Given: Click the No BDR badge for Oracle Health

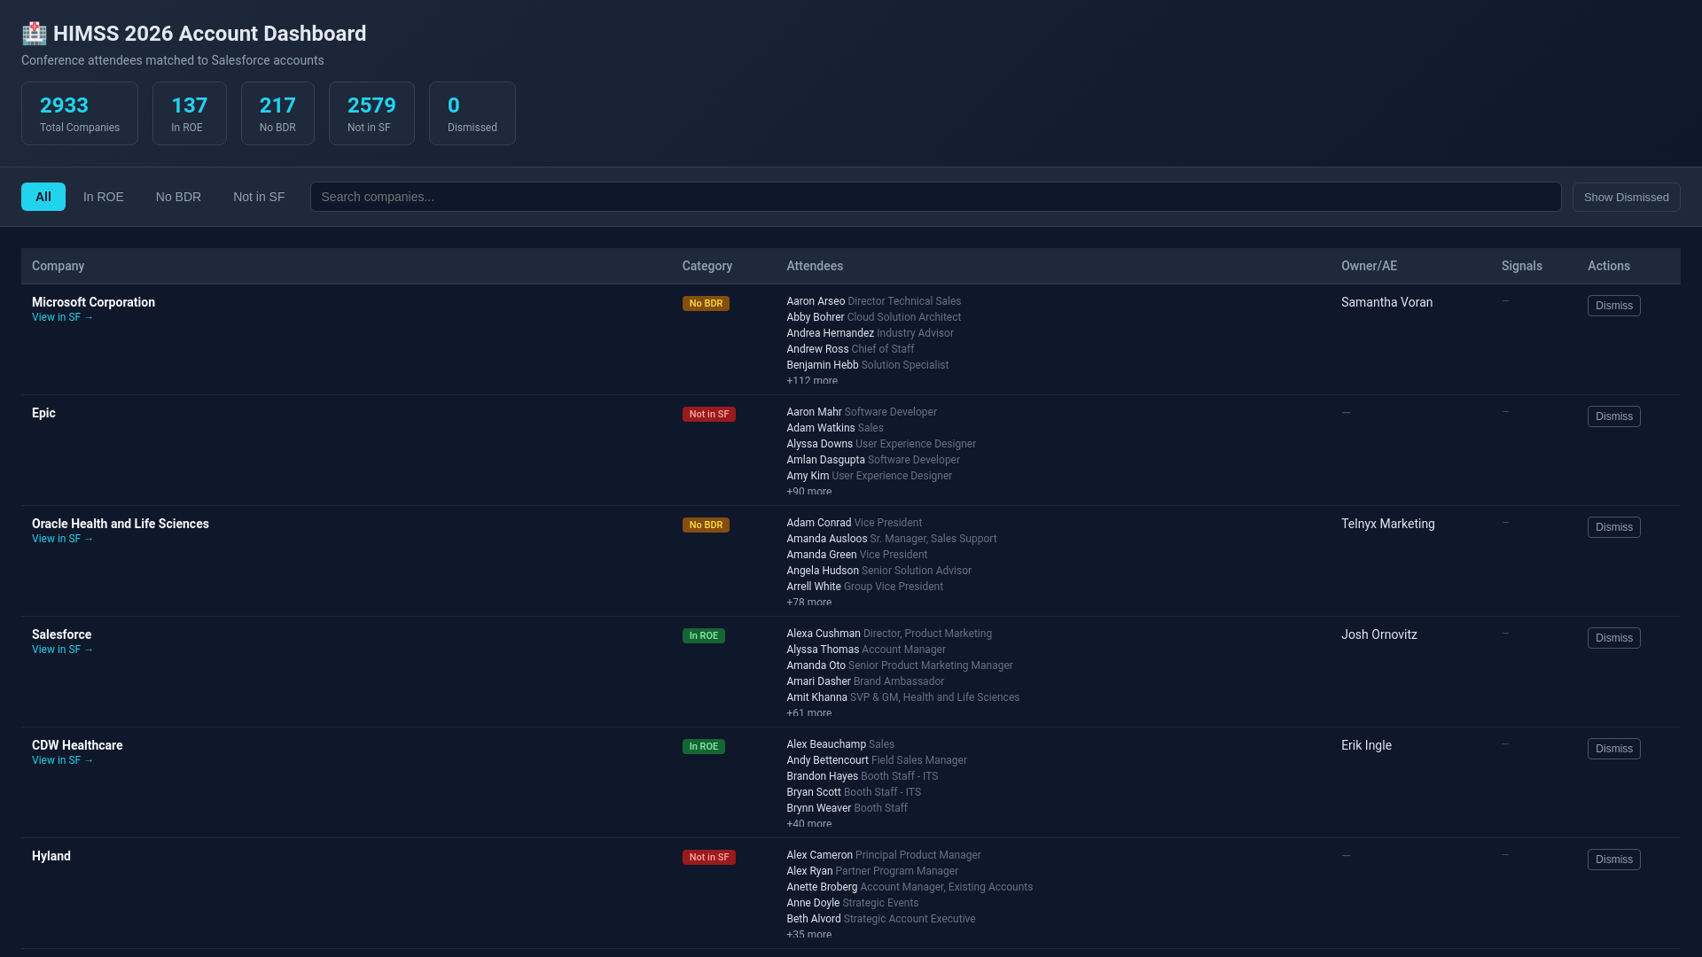Looking at the screenshot, I should 706,525.
